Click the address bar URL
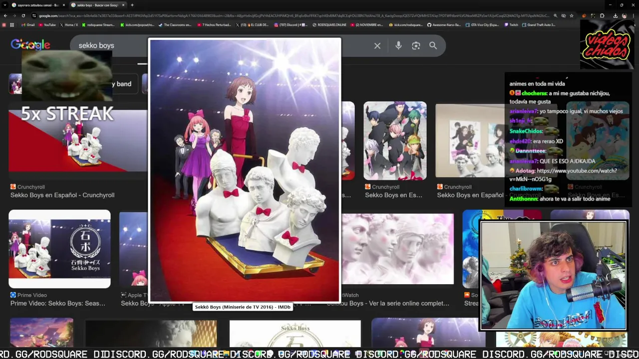Screen dimensions: 639x359 pos(294,15)
